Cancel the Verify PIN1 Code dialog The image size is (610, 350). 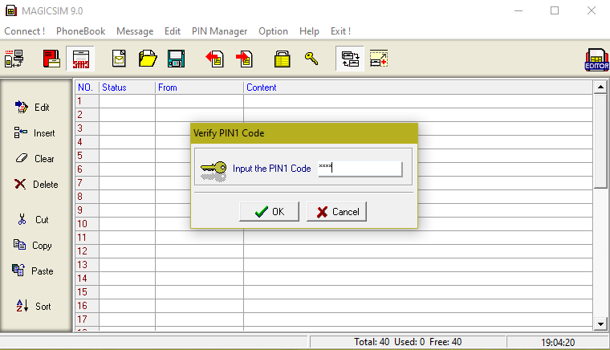(336, 212)
